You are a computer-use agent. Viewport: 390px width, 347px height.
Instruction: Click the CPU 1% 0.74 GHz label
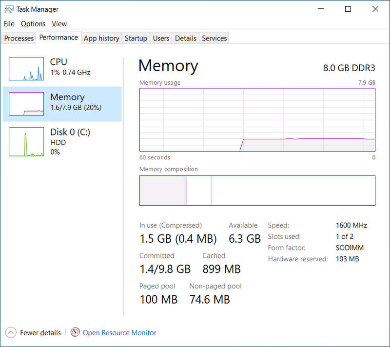(70, 67)
